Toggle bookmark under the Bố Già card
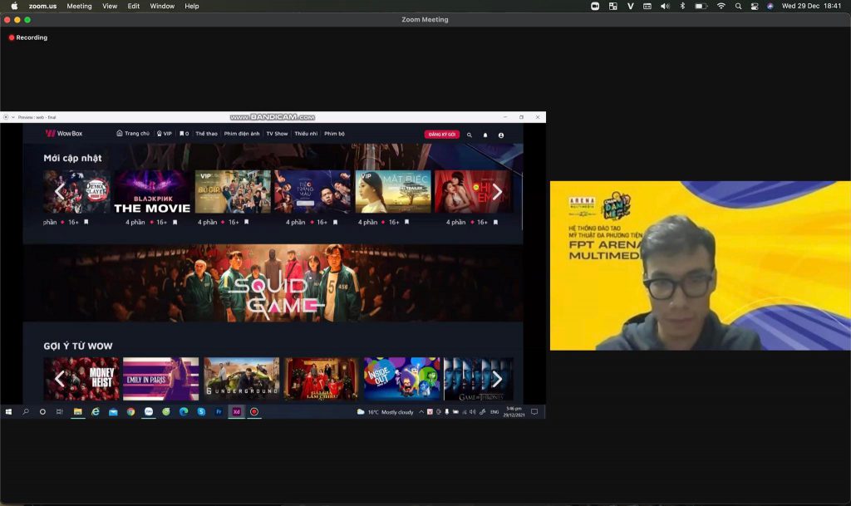This screenshot has width=851, height=506. (x=246, y=223)
